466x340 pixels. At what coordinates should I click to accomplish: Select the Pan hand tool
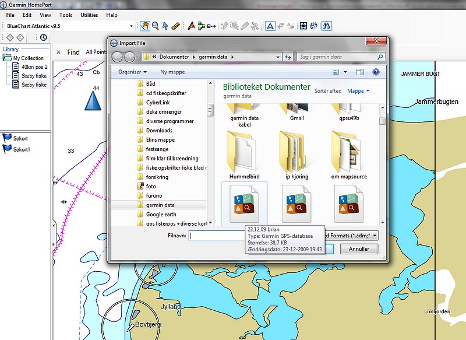144,26
